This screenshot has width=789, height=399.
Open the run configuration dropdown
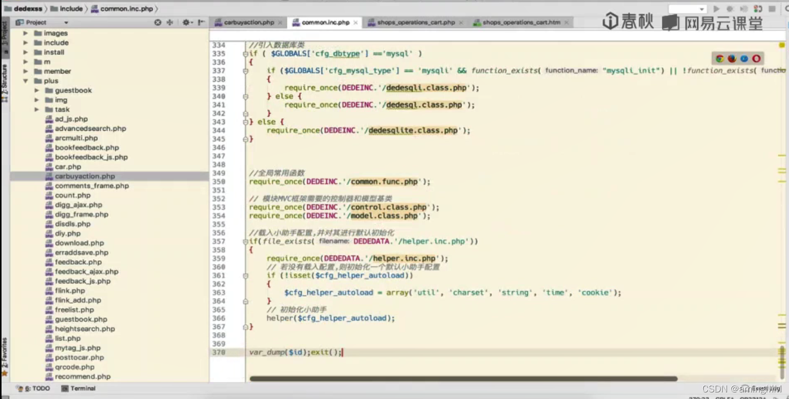coord(688,9)
